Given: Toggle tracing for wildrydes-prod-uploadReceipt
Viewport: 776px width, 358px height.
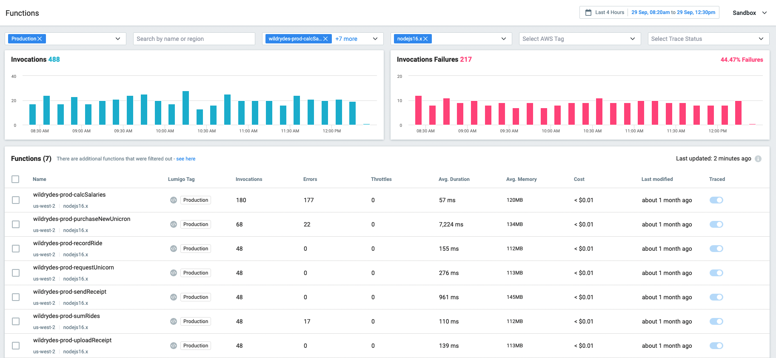Looking at the screenshot, I should (716, 346).
